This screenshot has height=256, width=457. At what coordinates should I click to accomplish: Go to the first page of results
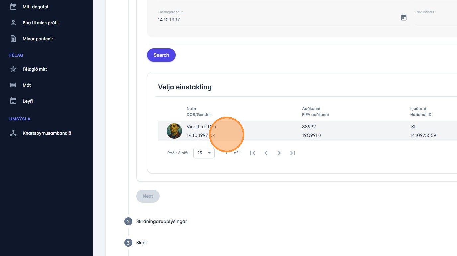[x=253, y=153]
